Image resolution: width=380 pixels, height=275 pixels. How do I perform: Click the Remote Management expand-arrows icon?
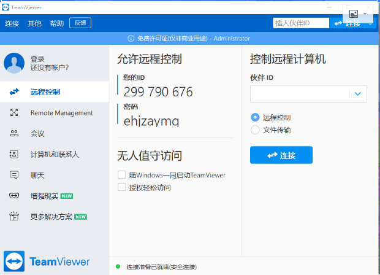pyautogui.click(x=14, y=112)
